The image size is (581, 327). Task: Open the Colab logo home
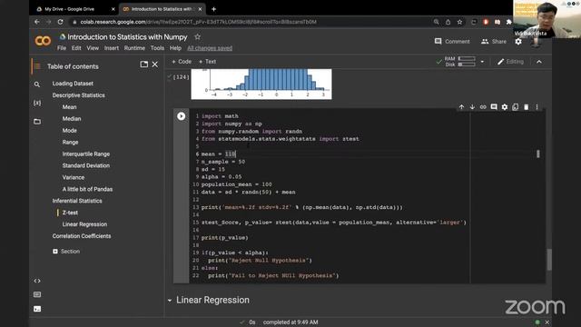tap(43, 40)
